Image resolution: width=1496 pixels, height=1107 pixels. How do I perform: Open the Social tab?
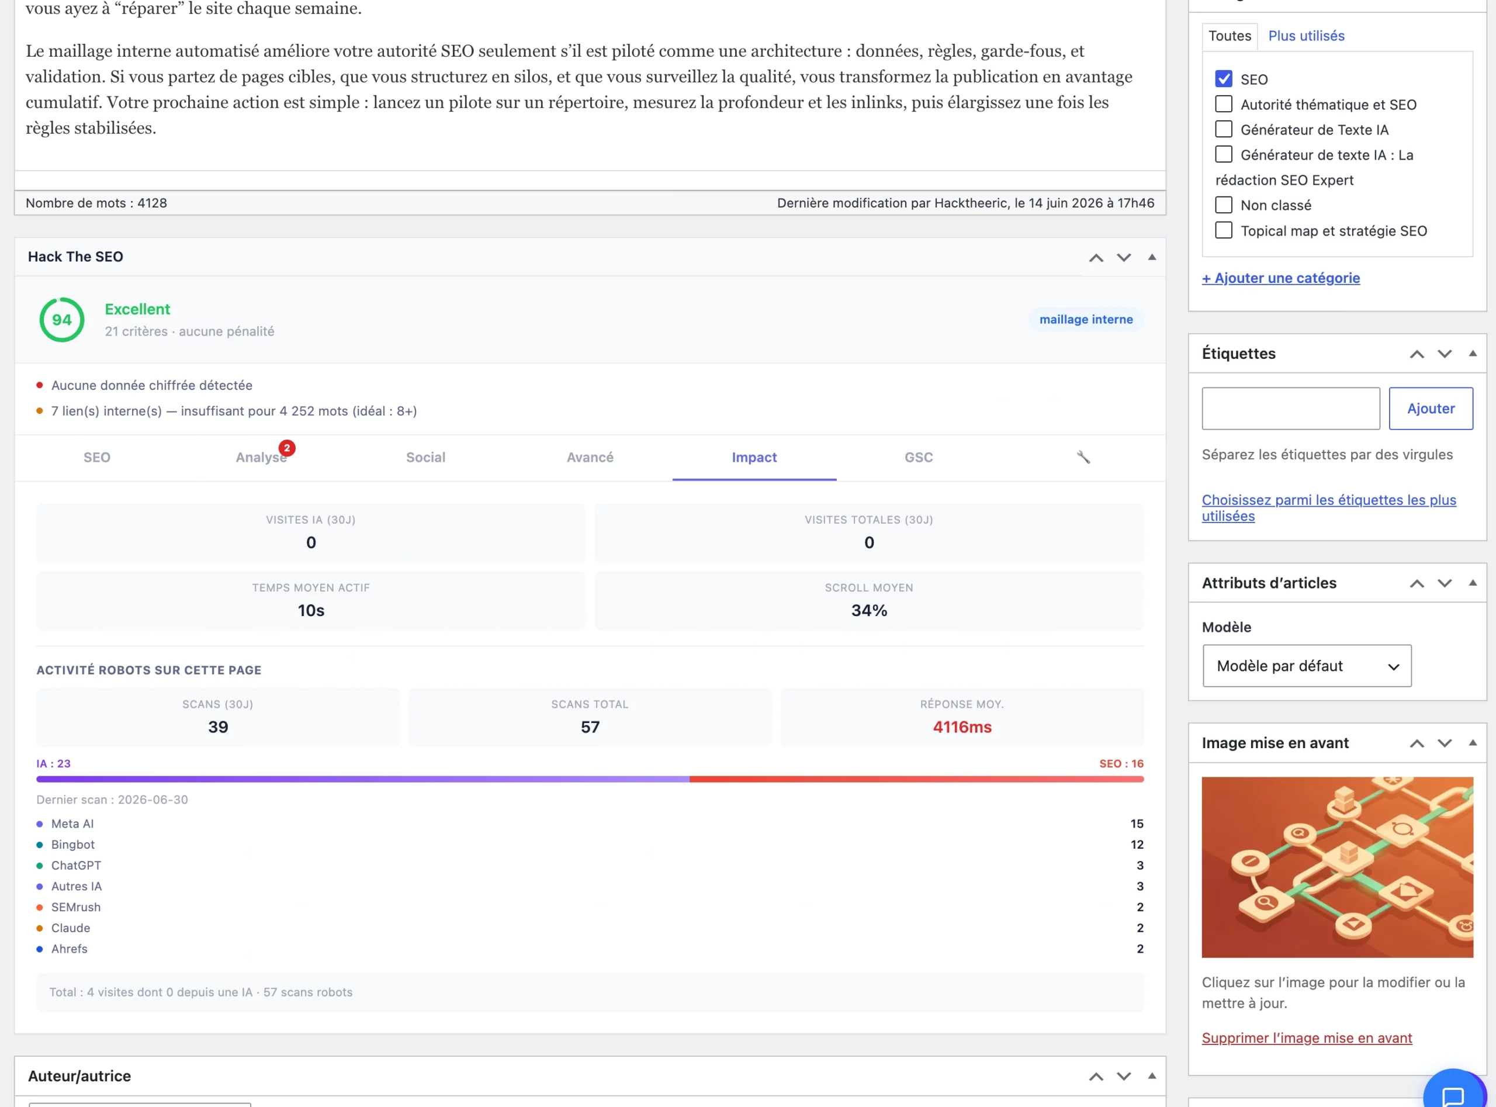(425, 458)
